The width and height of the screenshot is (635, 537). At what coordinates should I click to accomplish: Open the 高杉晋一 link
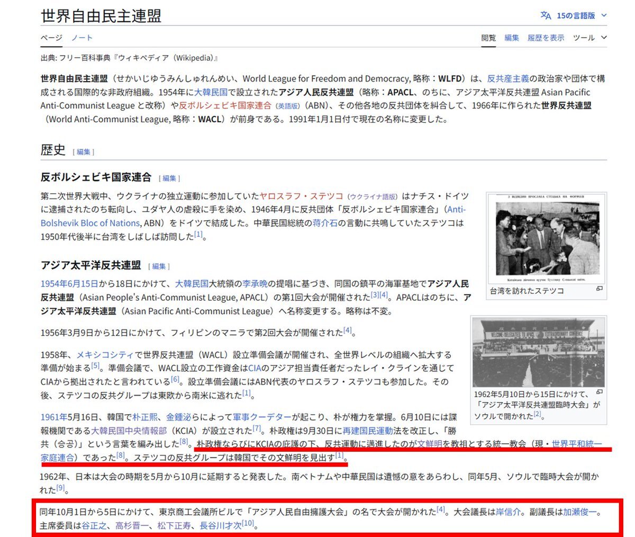coord(132,526)
